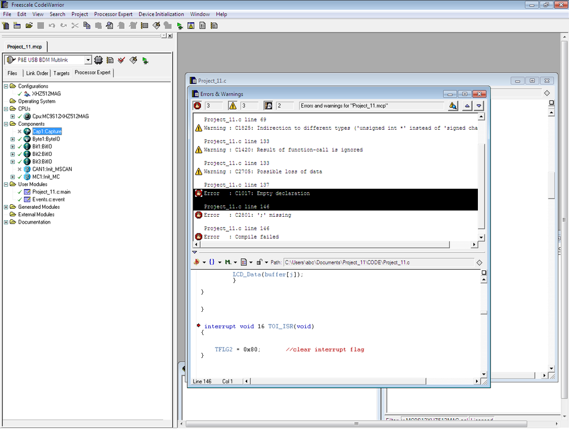Switch to the Targets tab

pyautogui.click(x=62, y=73)
